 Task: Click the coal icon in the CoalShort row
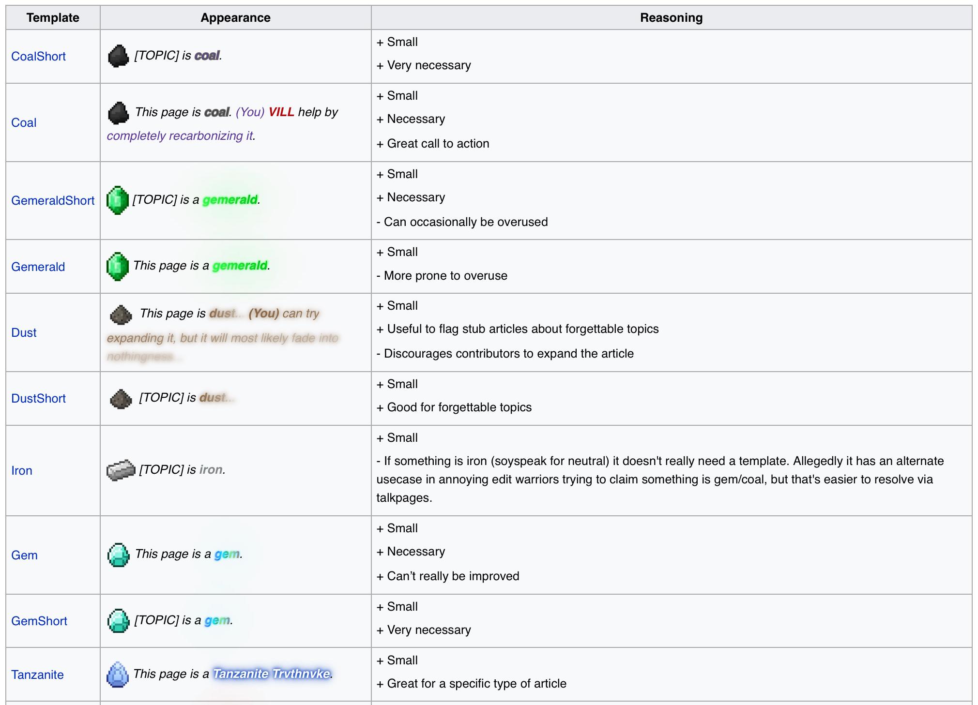click(x=118, y=56)
